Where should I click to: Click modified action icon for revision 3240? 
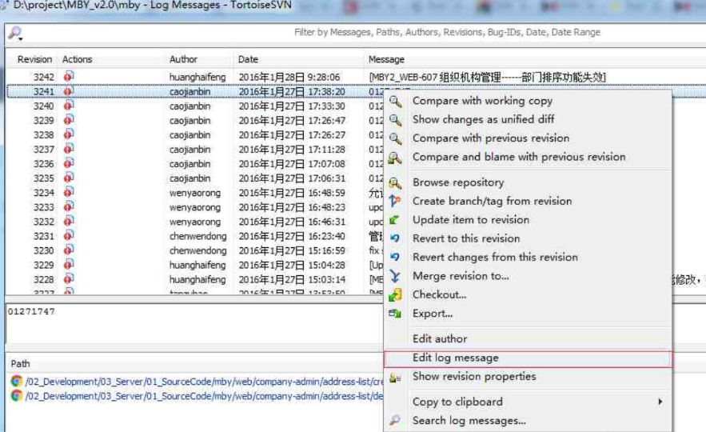pos(69,106)
